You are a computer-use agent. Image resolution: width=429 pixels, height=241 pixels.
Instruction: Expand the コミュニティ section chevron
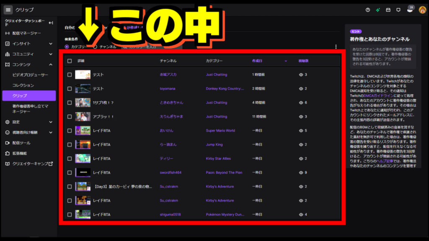51,54
